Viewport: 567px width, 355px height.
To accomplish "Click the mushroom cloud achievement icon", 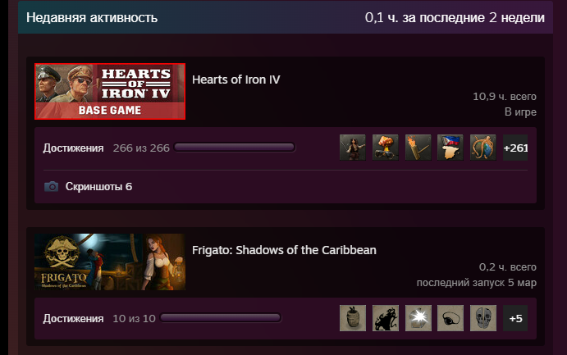I will point(386,148).
